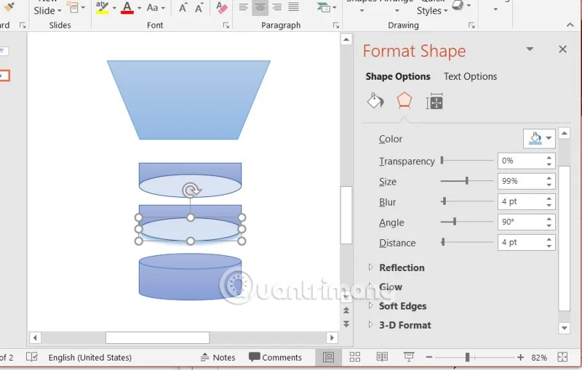Click the Decrease Font Size icon
The width and height of the screenshot is (582, 370).
point(199,8)
